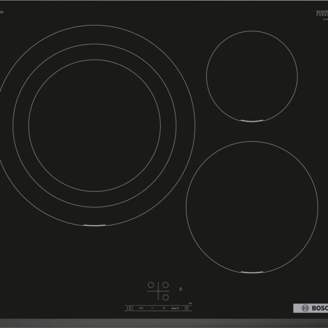Tap the center dot of zone selector cross
This screenshot has height=328, width=328.
point(158,291)
